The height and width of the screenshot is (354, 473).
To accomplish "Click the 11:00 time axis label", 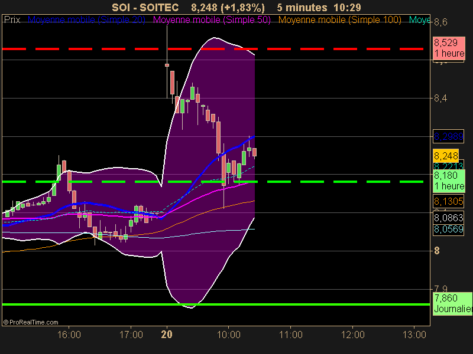I will [x=291, y=335].
